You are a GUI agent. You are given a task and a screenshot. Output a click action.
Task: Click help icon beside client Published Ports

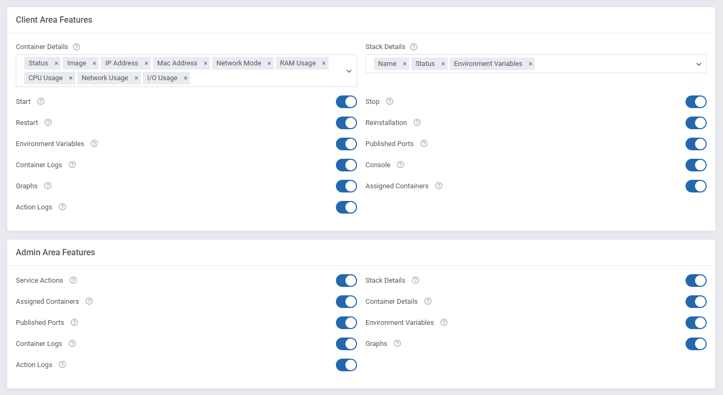tap(424, 143)
